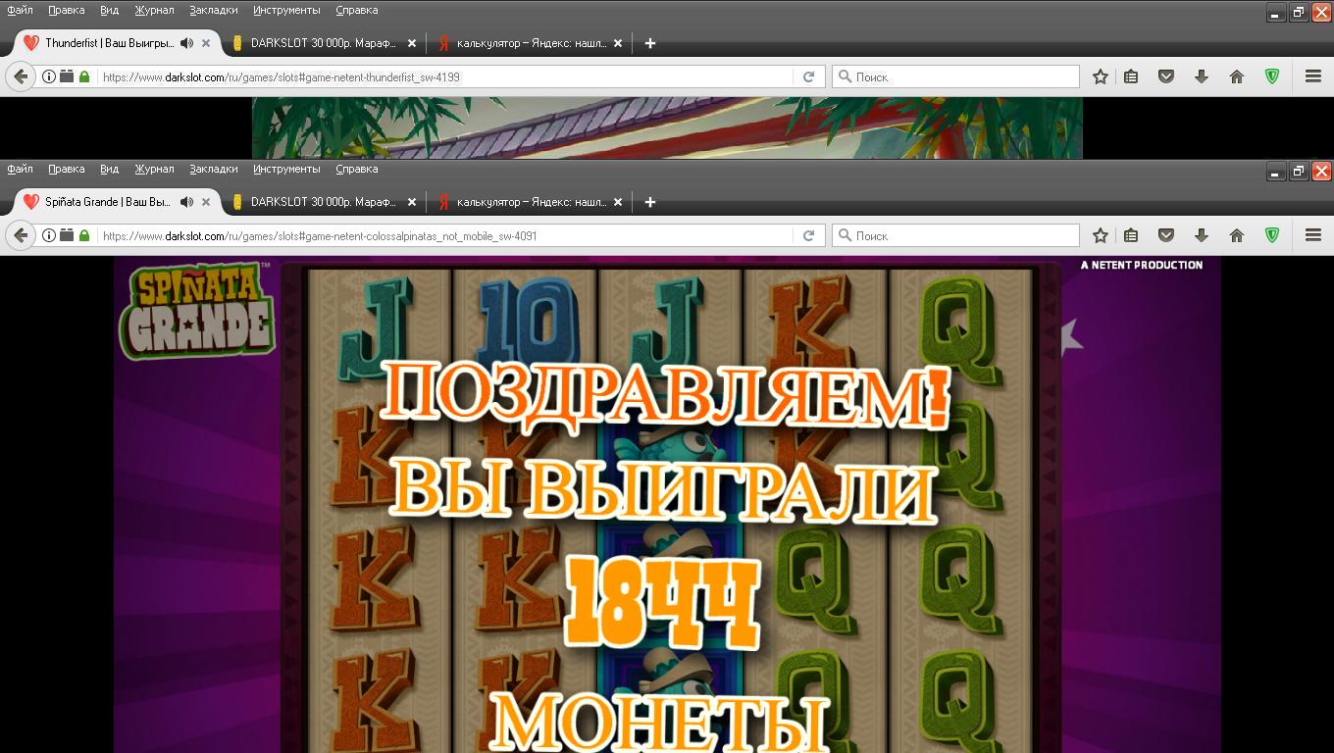
Task: Open downloads in upper Thunderfist window
Action: [x=1201, y=76]
